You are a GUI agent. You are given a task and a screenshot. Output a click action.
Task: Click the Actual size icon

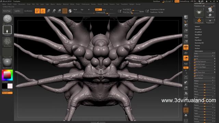point(186,36)
